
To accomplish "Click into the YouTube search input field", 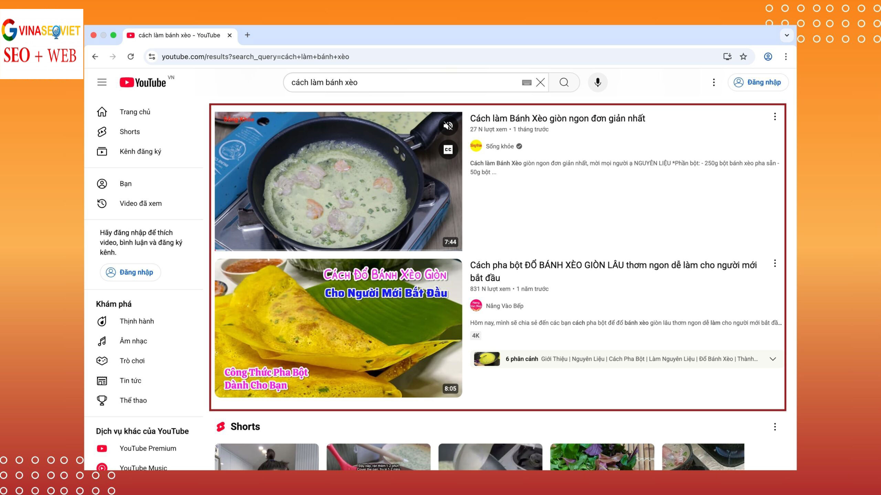I will [396, 82].
